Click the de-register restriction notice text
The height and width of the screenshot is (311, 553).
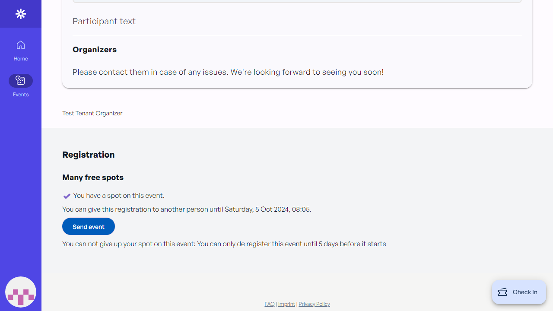(x=224, y=244)
